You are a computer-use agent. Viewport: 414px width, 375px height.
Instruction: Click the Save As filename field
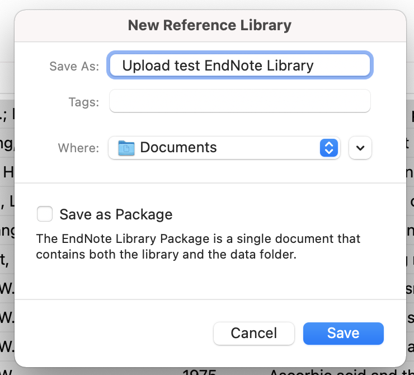[x=239, y=65]
